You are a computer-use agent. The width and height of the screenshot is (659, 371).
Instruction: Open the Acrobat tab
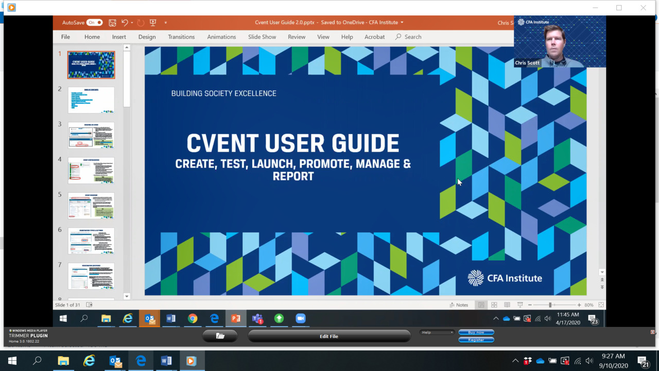tap(374, 37)
